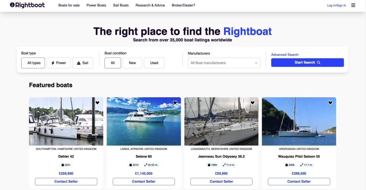The image size is (366, 190).
Task: Go to the Broker/Dealer? menu item
Action: (x=183, y=5)
